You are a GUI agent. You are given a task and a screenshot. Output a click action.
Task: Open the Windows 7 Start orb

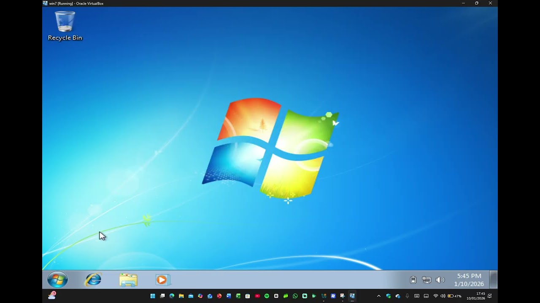click(57, 280)
